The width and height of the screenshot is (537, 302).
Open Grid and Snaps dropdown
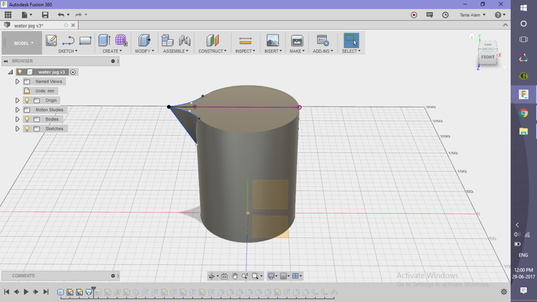tap(285, 276)
